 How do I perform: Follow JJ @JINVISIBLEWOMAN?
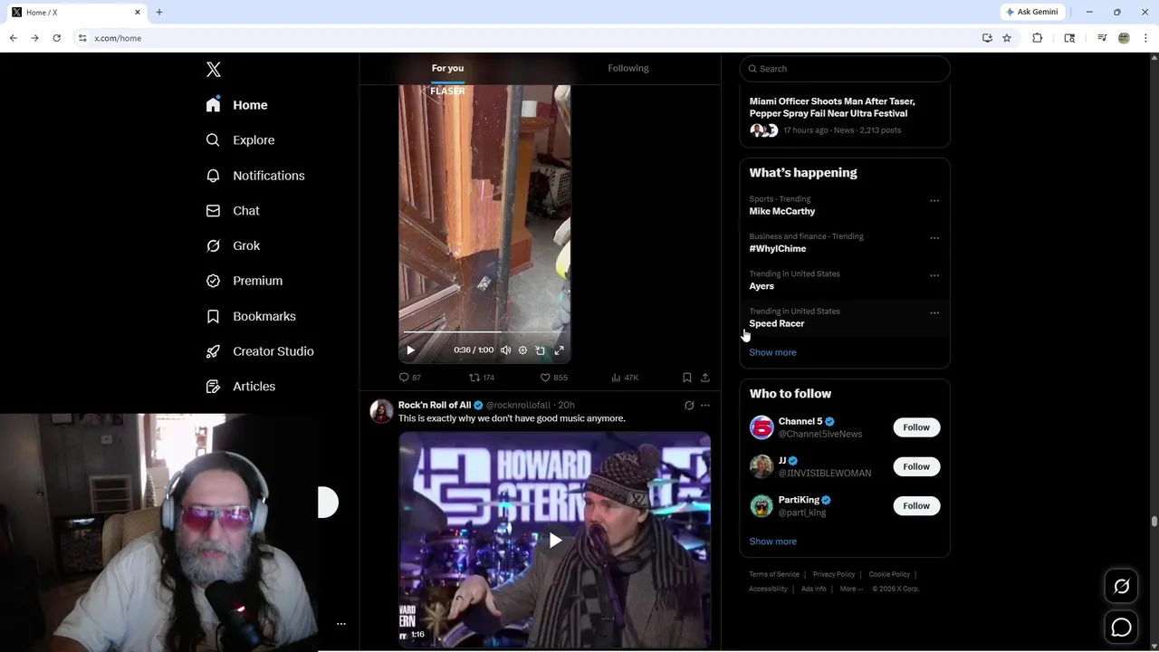916,466
